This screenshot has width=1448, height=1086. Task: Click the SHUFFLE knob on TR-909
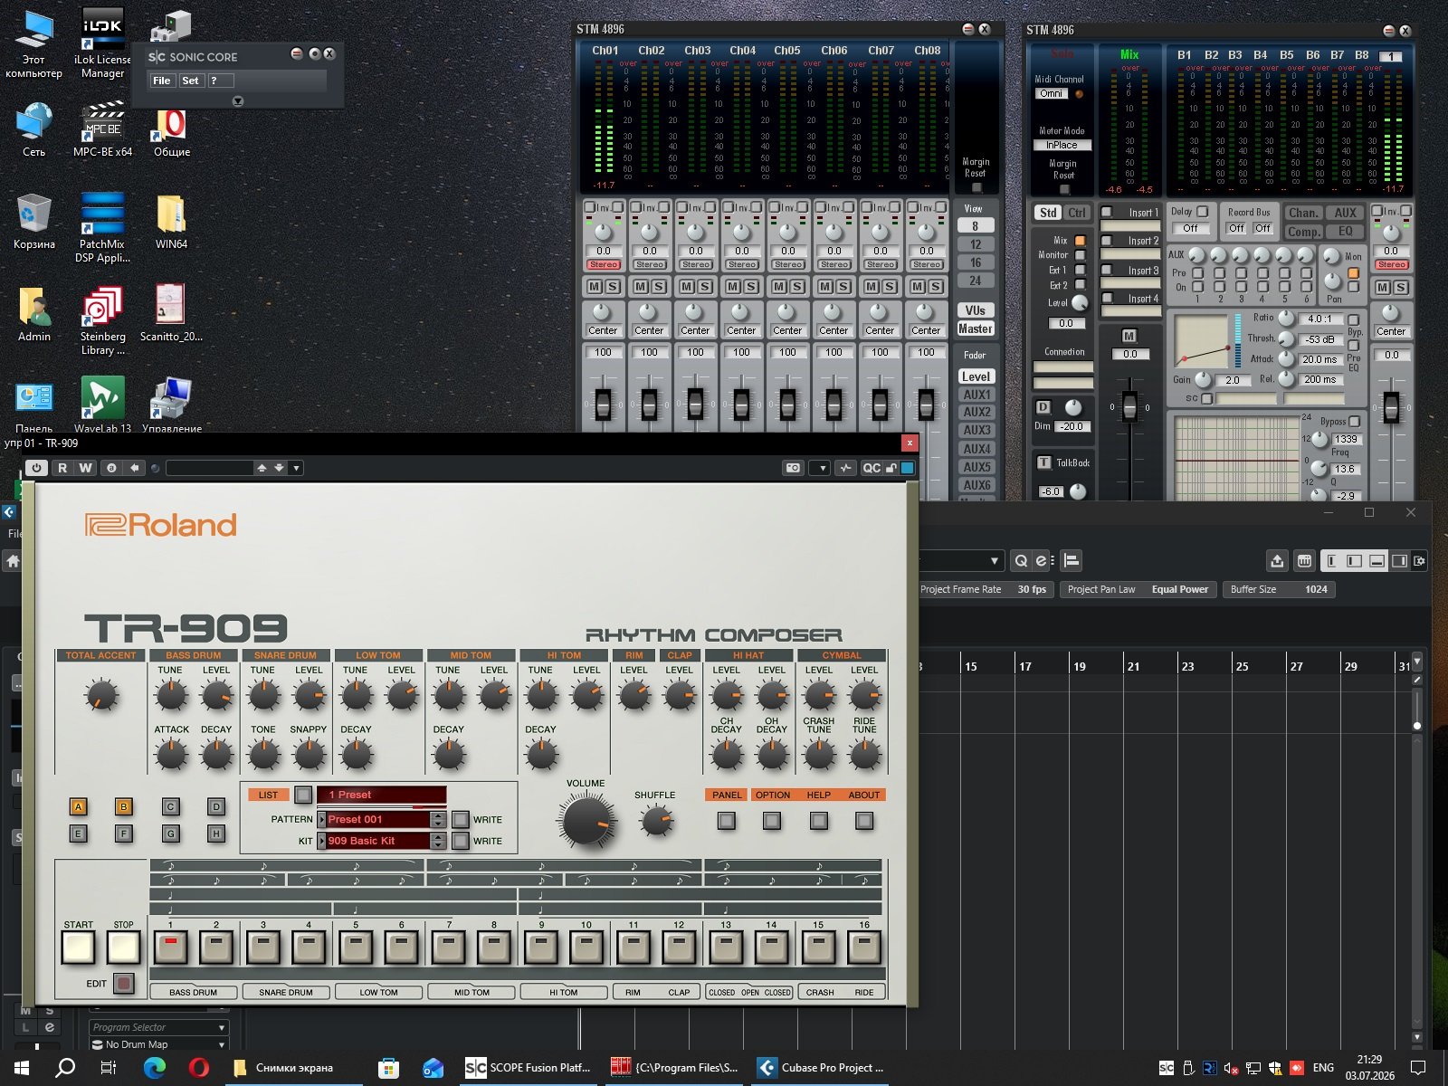pos(655,821)
